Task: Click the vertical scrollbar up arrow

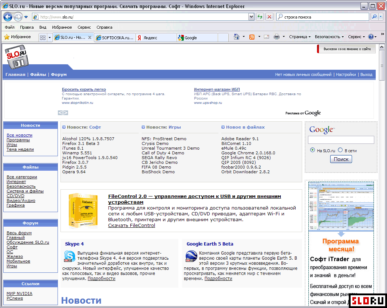Action: (x=382, y=47)
